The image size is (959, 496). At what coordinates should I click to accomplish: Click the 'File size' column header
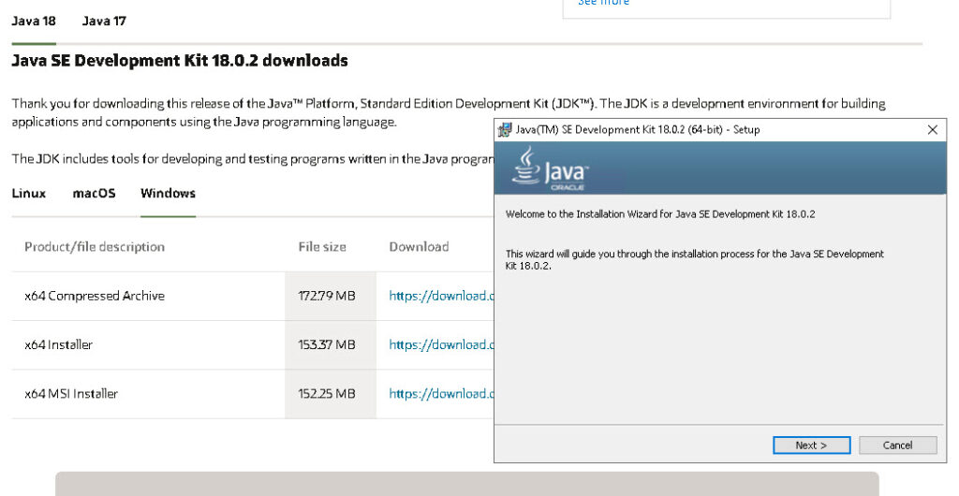tap(322, 247)
